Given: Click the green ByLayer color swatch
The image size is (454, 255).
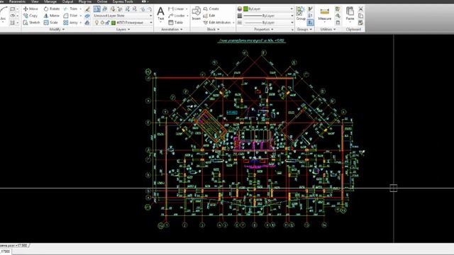Looking at the screenshot, I should (x=246, y=9).
